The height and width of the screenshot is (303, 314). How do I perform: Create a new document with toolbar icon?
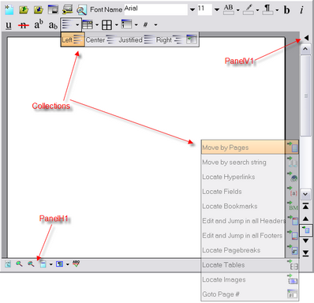[x=9, y=10]
